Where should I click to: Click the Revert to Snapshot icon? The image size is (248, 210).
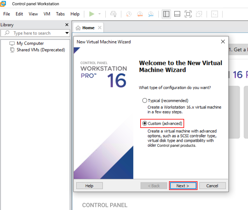click(x=140, y=14)
